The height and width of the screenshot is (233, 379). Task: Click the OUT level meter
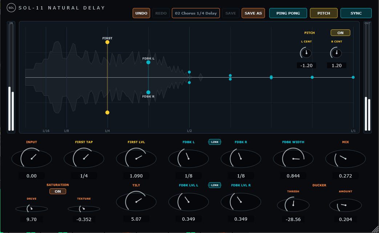[367, 77]
